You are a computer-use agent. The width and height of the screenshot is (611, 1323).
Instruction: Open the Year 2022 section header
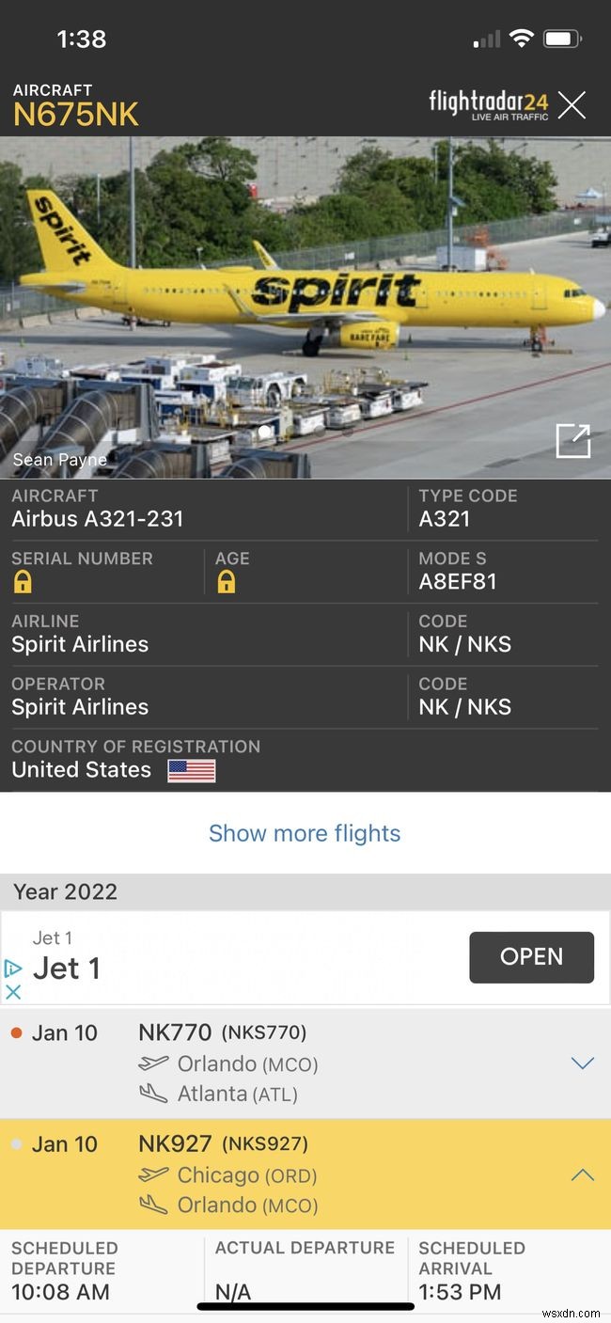pyautogui.click(x=64, y=891)
